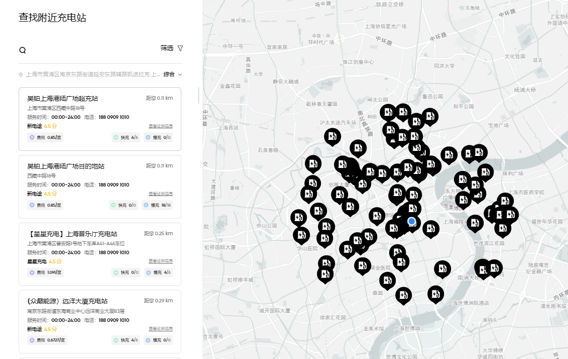
Task: Open 昊铂上海港陆广场目的地站 station card
Action: tap(100, 187)
